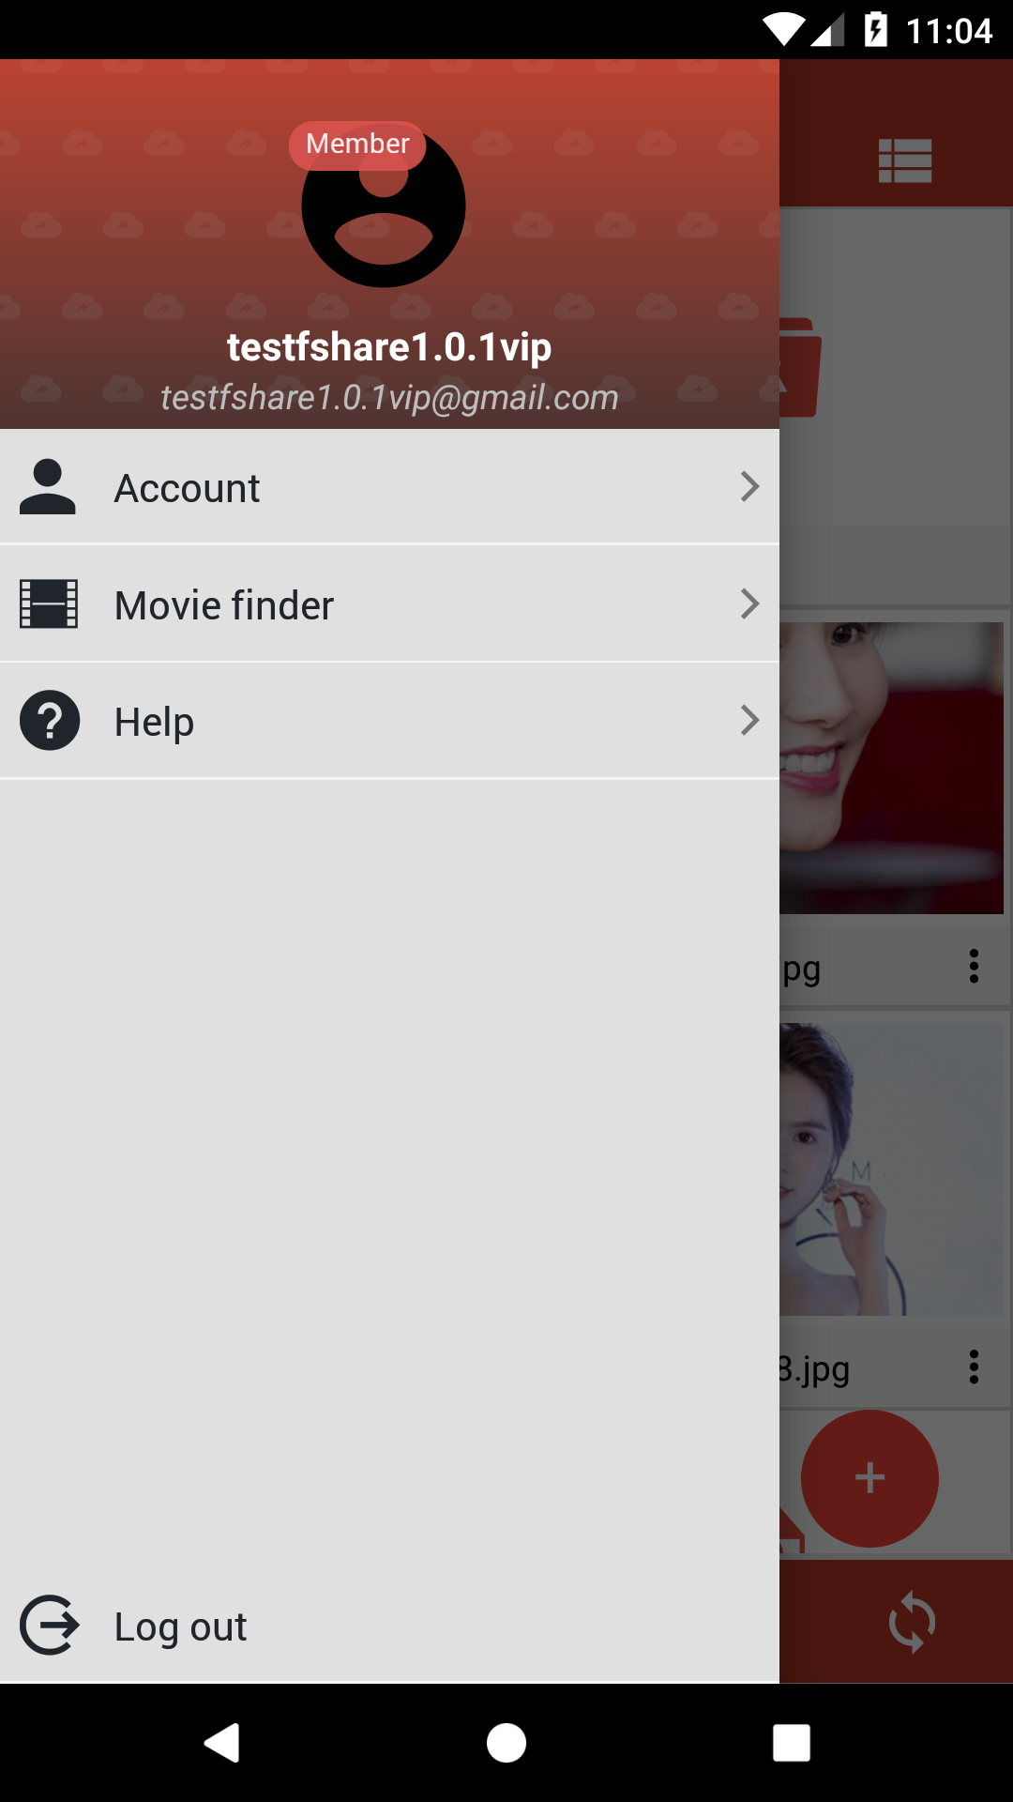Expand the Movie finder row chevron
This screenshot has width=1013, height=1802.
[x=748, y=603]
